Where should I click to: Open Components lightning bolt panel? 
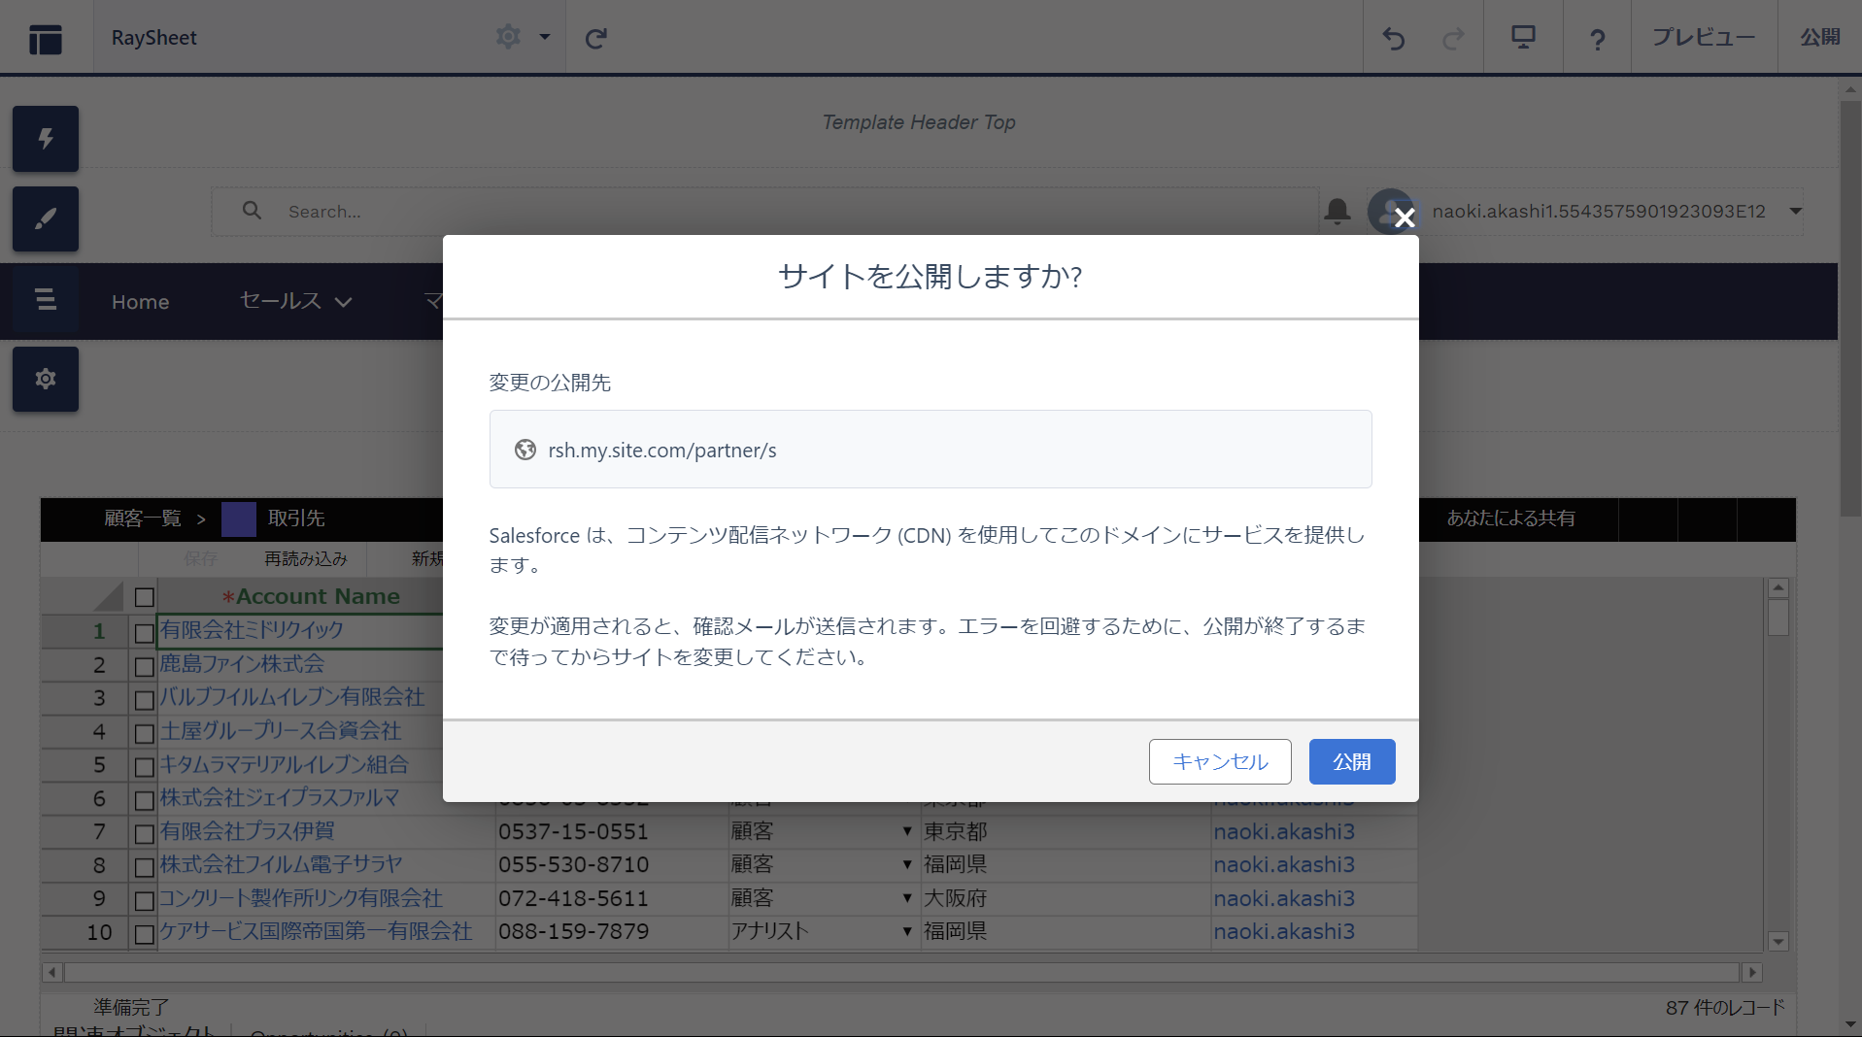46,139
